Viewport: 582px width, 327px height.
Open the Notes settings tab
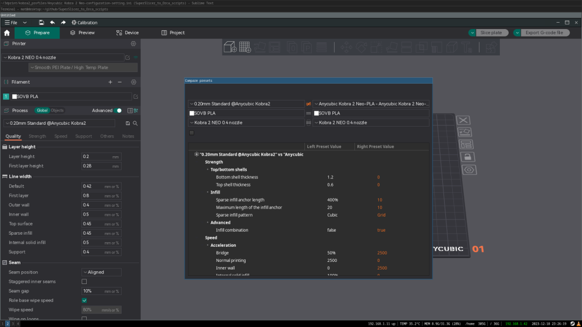(128, 136)
